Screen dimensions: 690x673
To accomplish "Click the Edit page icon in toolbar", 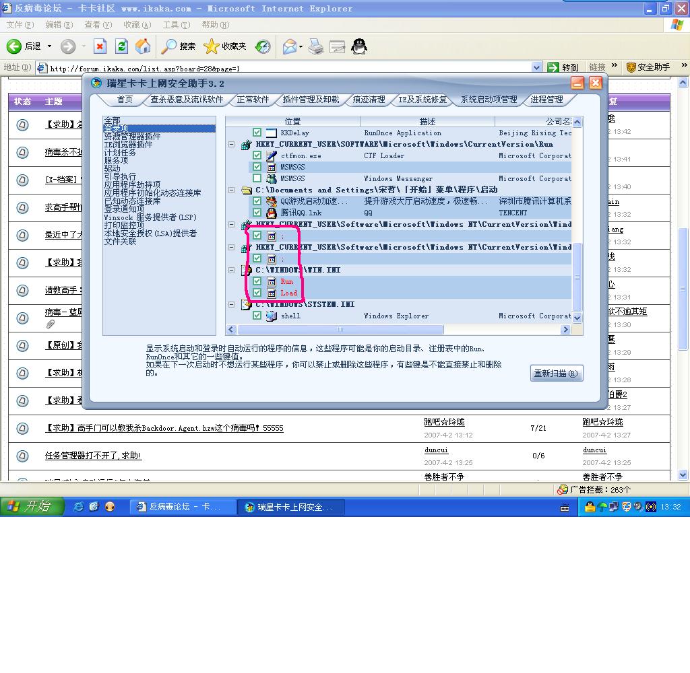I will click(337, 46).
